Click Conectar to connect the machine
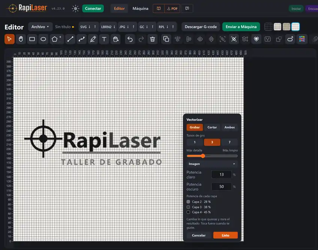The width and height of the screenshot is (318, 250). coord(93,9)
